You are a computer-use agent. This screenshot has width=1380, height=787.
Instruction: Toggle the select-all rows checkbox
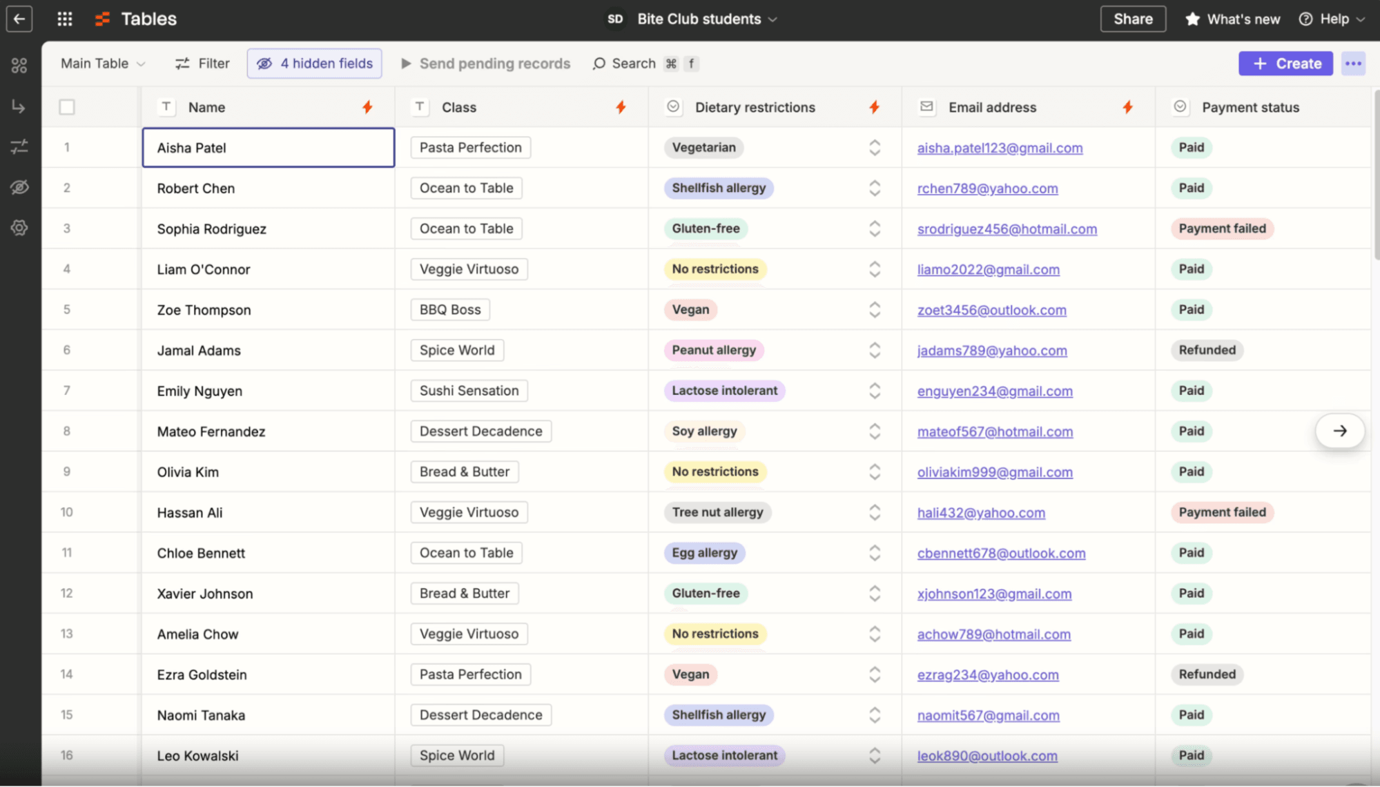[x=67, y=107]
